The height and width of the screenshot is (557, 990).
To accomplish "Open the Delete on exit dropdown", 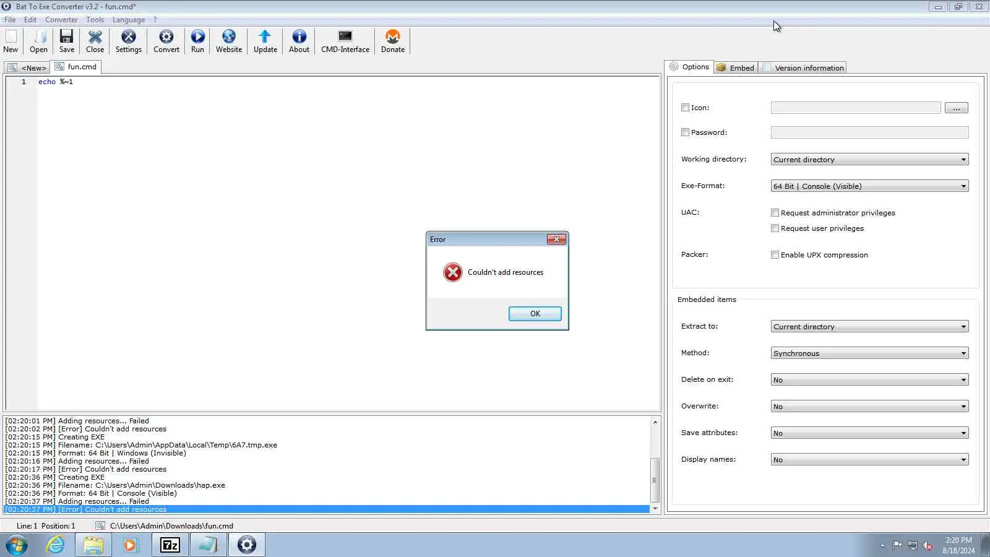I will pyautogui.click(x=869, y=380).
